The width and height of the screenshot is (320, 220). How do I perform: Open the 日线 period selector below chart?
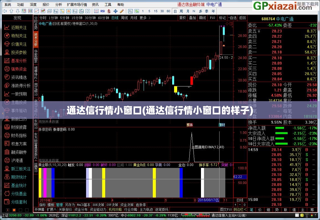(x=240, y=200)
